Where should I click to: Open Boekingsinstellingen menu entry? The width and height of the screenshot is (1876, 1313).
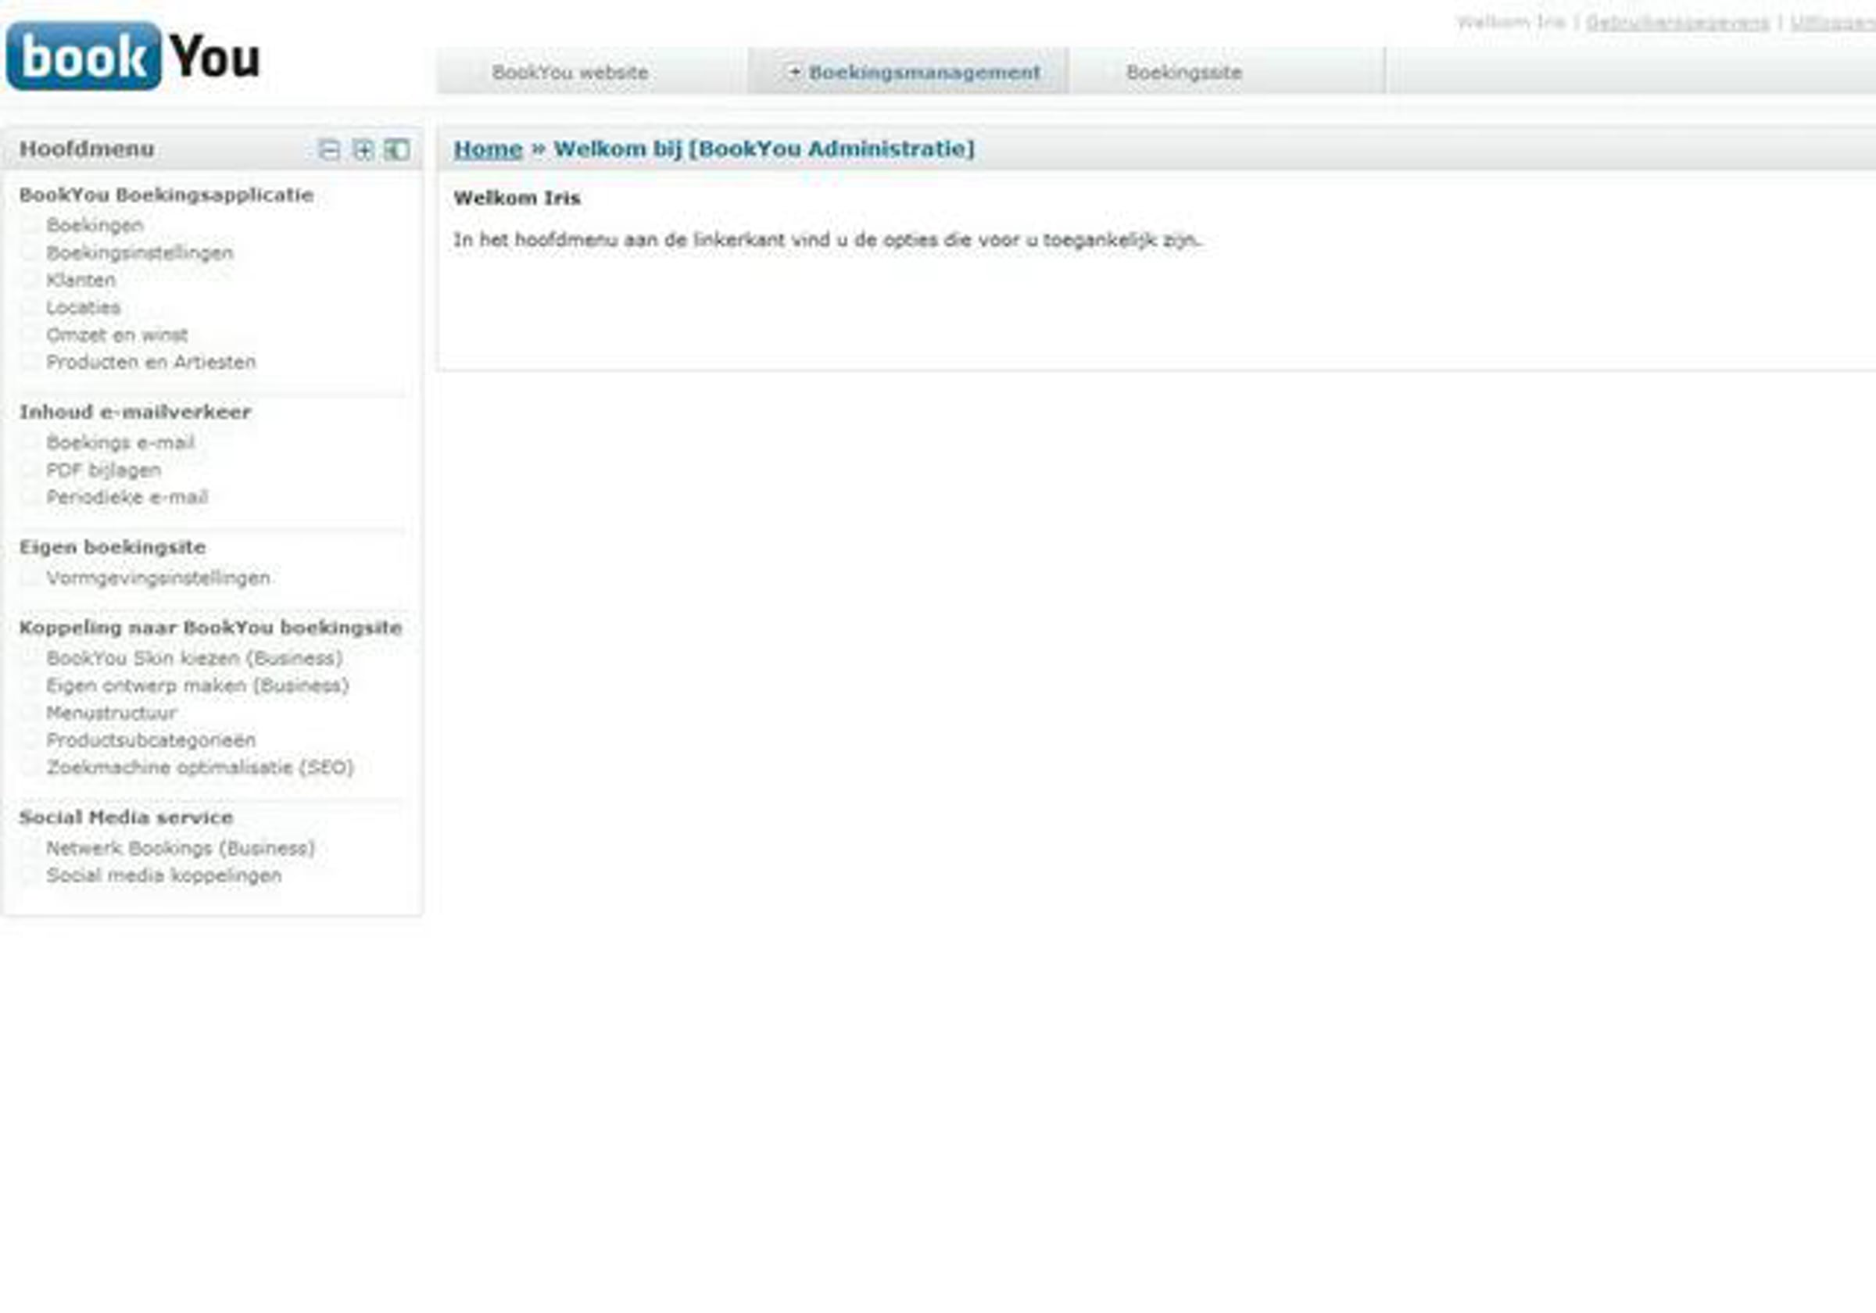click(140, 252)
